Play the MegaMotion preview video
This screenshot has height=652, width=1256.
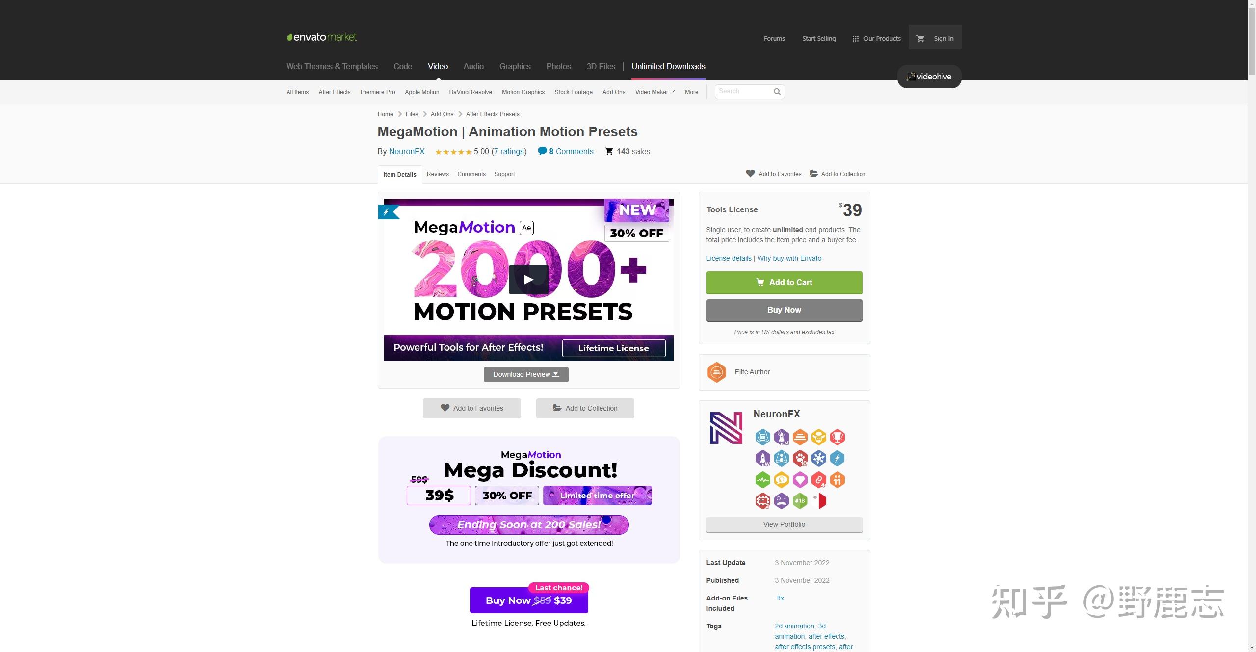(x=528, y=278)
